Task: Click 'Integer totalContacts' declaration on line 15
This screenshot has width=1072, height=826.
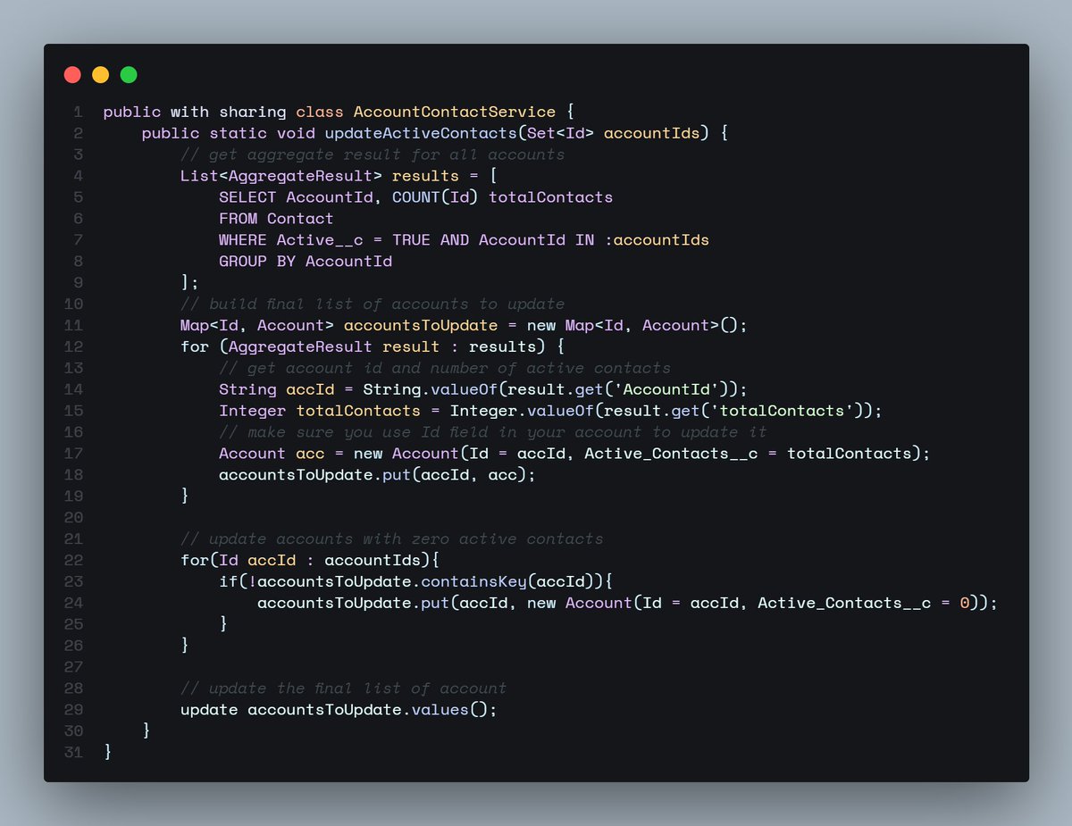Action: [x=320, y=411]
